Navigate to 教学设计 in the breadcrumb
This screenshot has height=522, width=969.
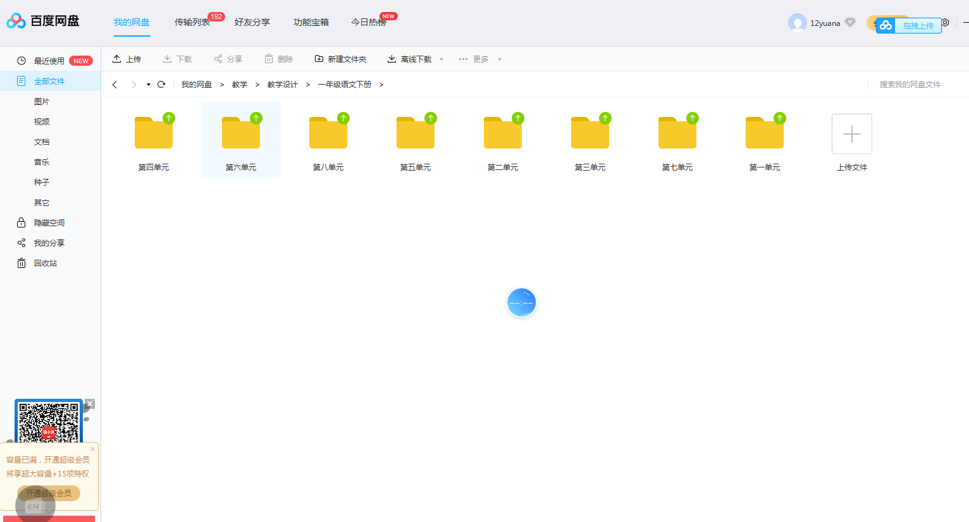coord(282,84)
